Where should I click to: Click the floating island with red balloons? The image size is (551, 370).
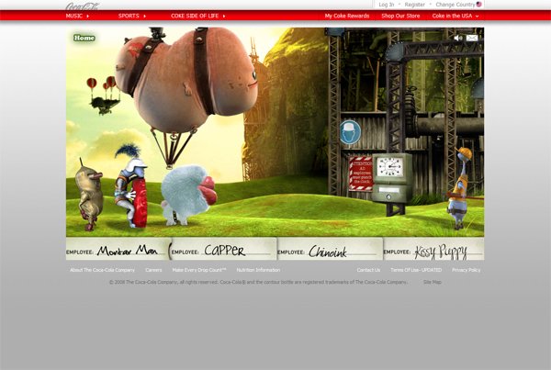103,95
